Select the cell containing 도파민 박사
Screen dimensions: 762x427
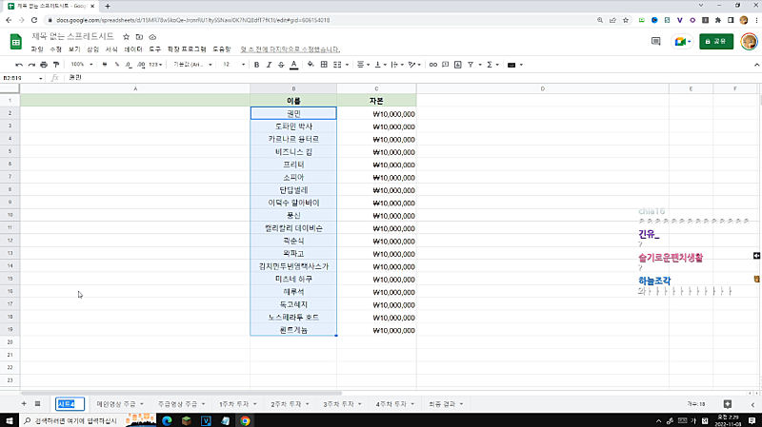[293, 126]
